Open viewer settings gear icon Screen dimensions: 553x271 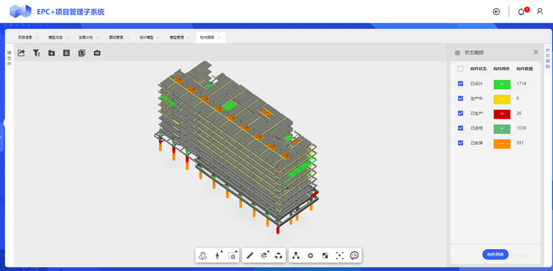[310, 256]
